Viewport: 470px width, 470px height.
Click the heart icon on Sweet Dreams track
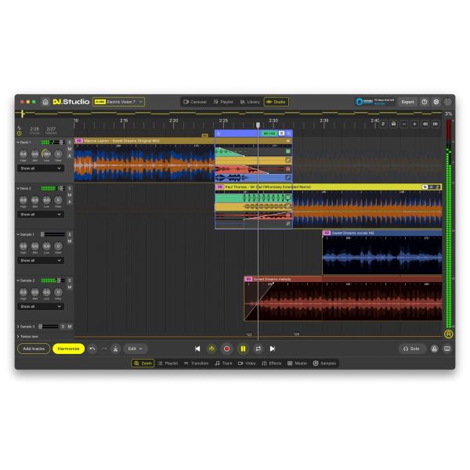coord(287,141)
